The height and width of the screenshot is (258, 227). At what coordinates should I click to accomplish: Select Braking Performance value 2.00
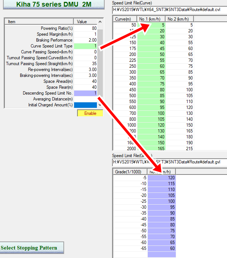[x=85, y=40]
